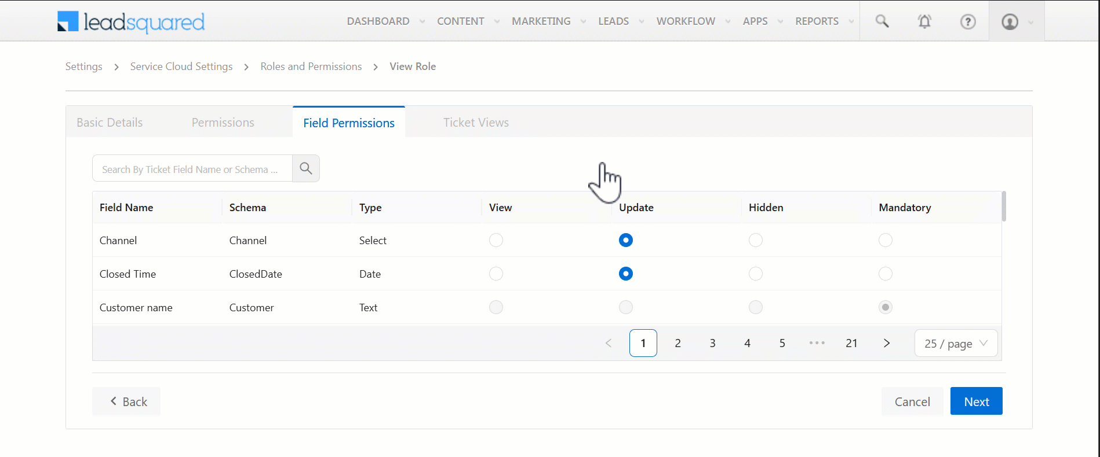This screenshot has height=457, width=1100.
Task: Expand the Reports menu arrow
Action: click(x=851, y=21)
